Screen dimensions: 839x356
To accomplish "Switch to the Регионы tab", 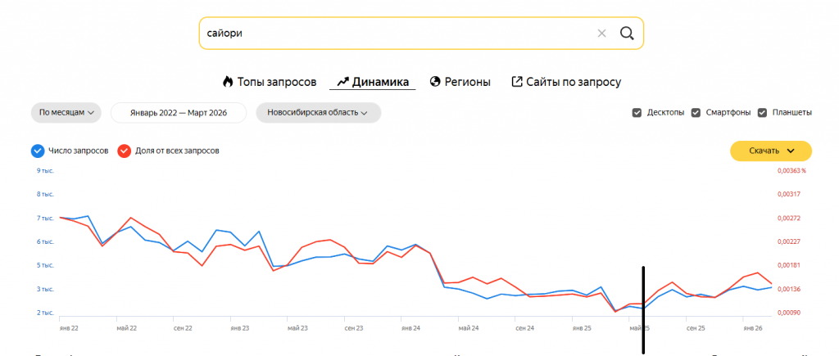I will (x=460, y=82).
